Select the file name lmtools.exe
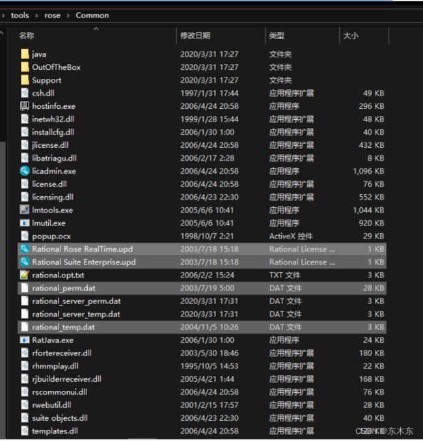This screenshot has width=423, height=441. (52, 210)
